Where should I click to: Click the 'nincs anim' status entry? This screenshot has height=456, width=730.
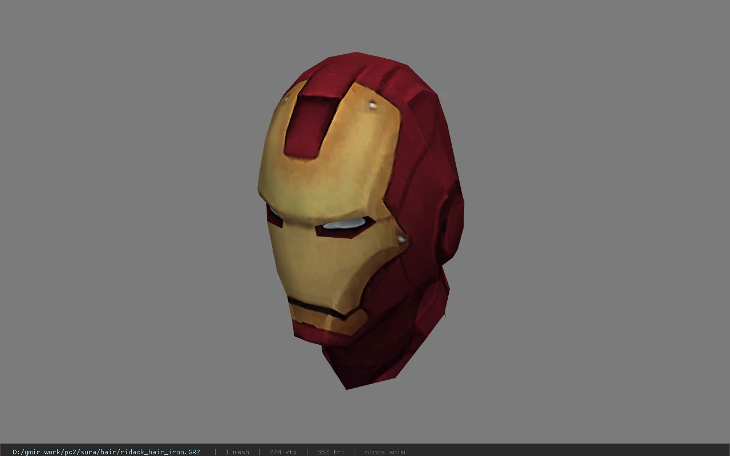pyautogui.click(x=385, y=452)
